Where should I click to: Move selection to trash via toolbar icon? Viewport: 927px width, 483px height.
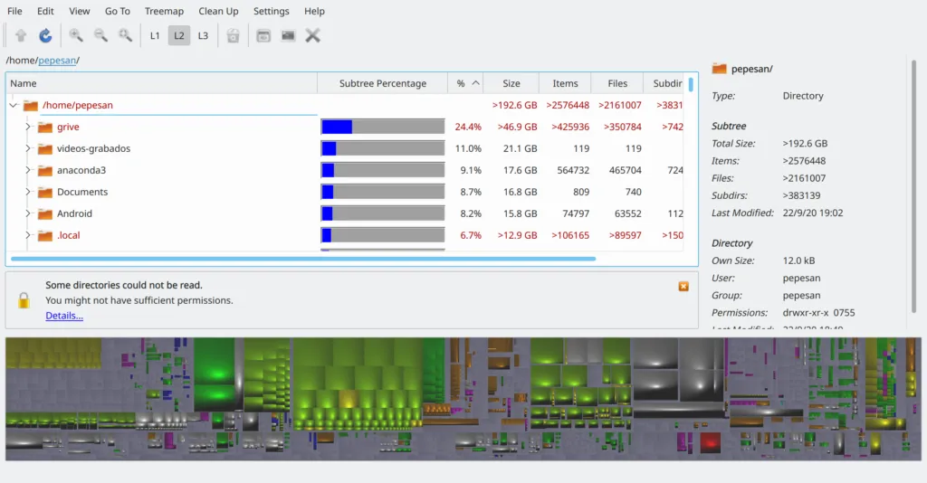click(x=233, y=36)
